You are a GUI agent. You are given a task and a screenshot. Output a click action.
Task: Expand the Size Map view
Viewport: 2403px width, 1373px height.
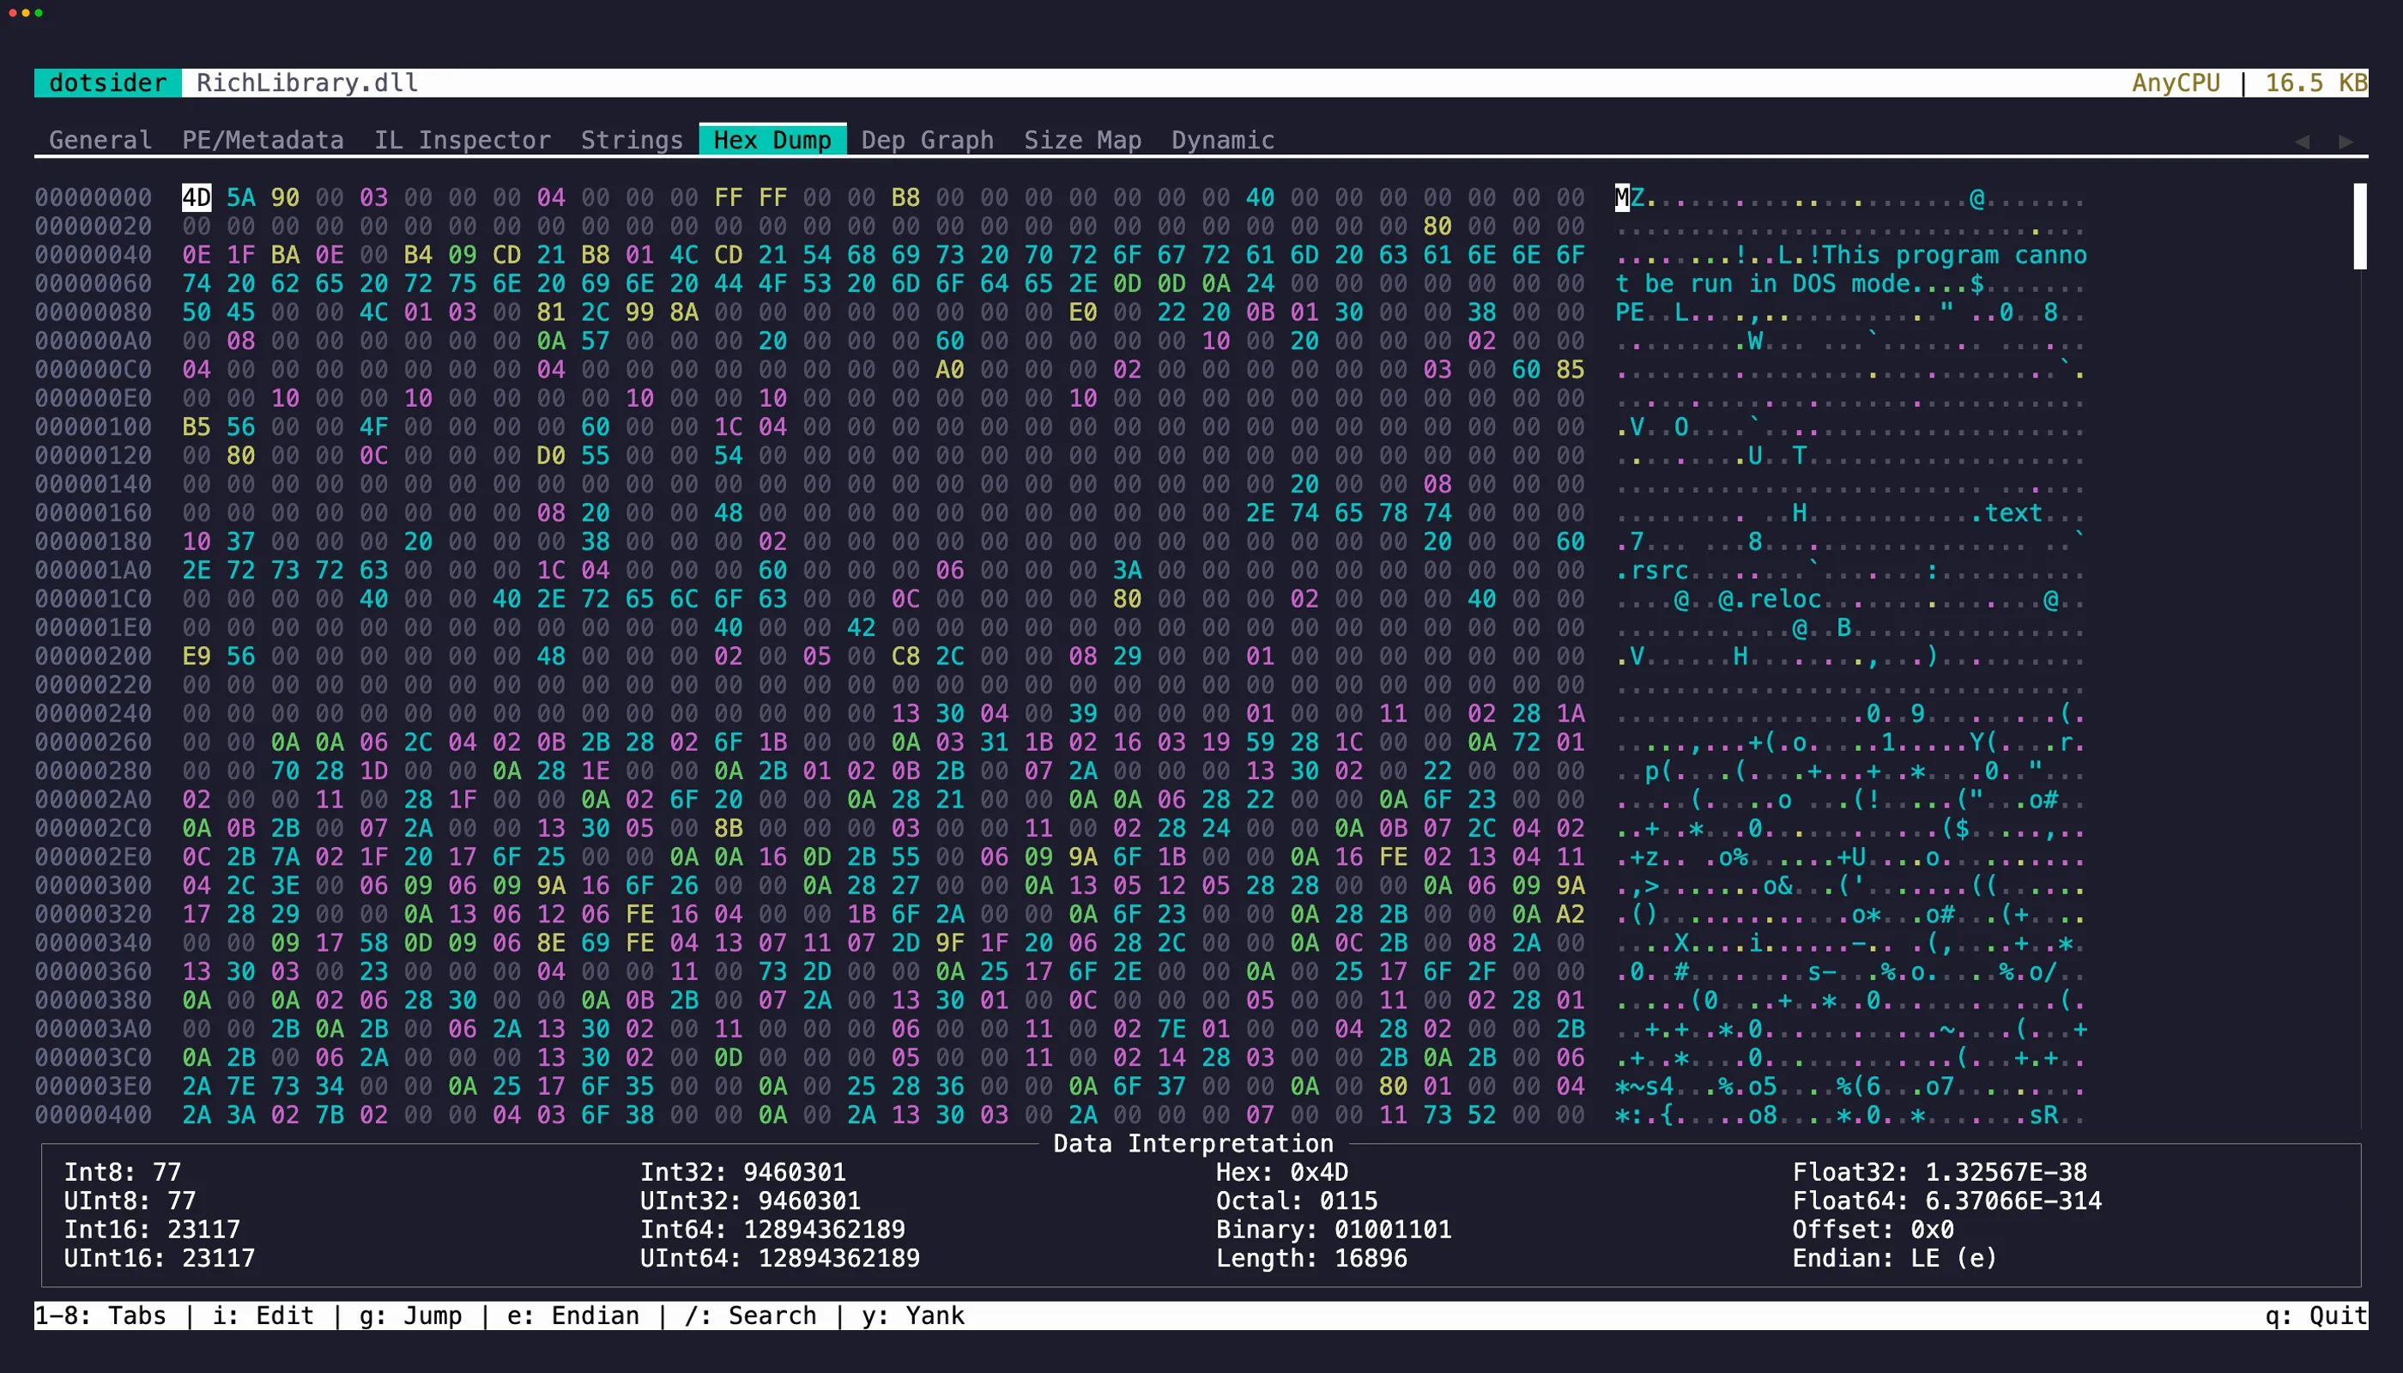pyautogui.click(x=1081, y=140)
